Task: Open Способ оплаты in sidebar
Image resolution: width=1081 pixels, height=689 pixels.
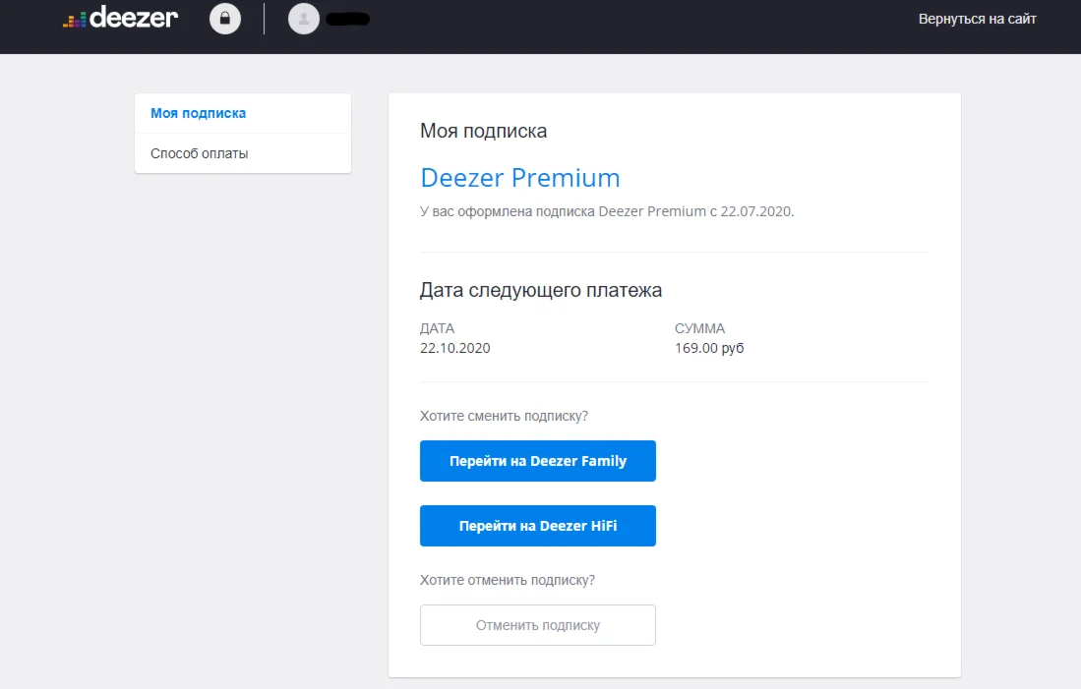Action: (x=243, y=153)
